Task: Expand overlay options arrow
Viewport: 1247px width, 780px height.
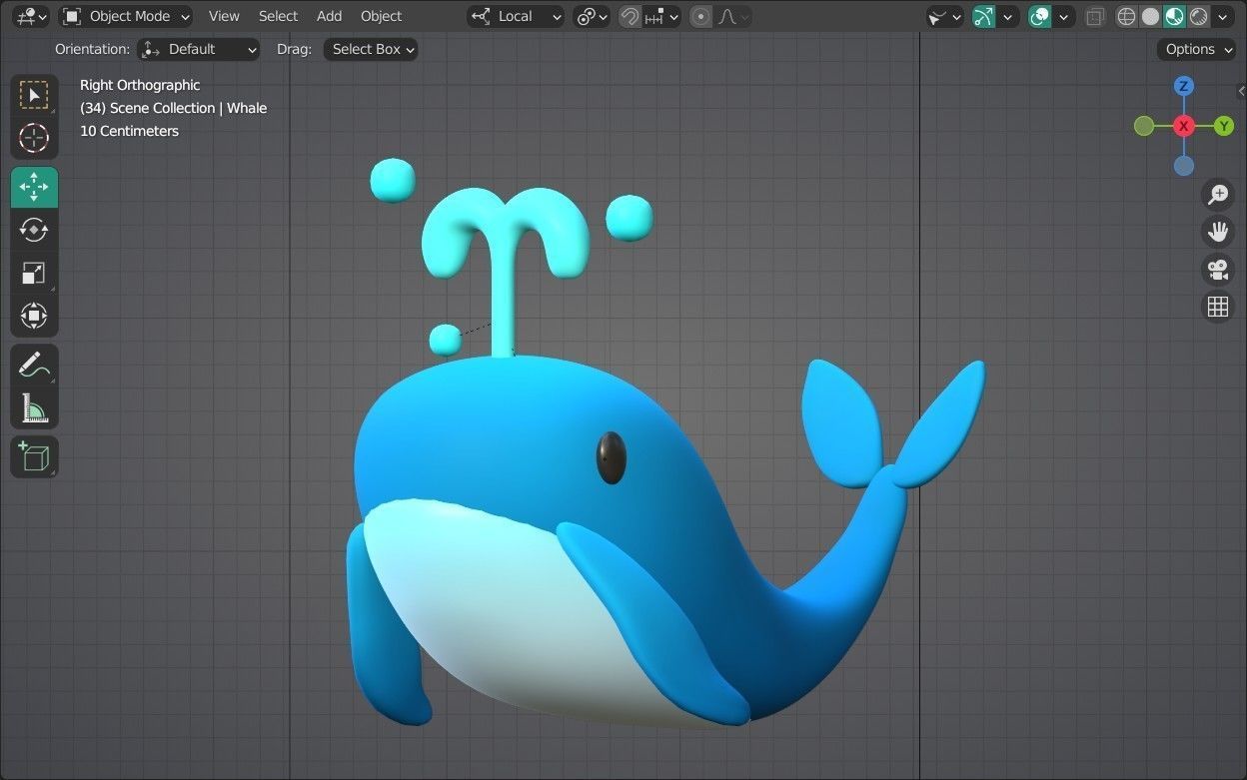Action: click(x=1064, y=16)
